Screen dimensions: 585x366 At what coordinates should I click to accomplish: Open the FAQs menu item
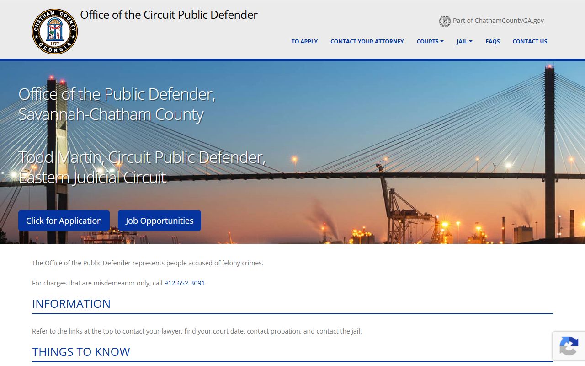tap(493, 41)
